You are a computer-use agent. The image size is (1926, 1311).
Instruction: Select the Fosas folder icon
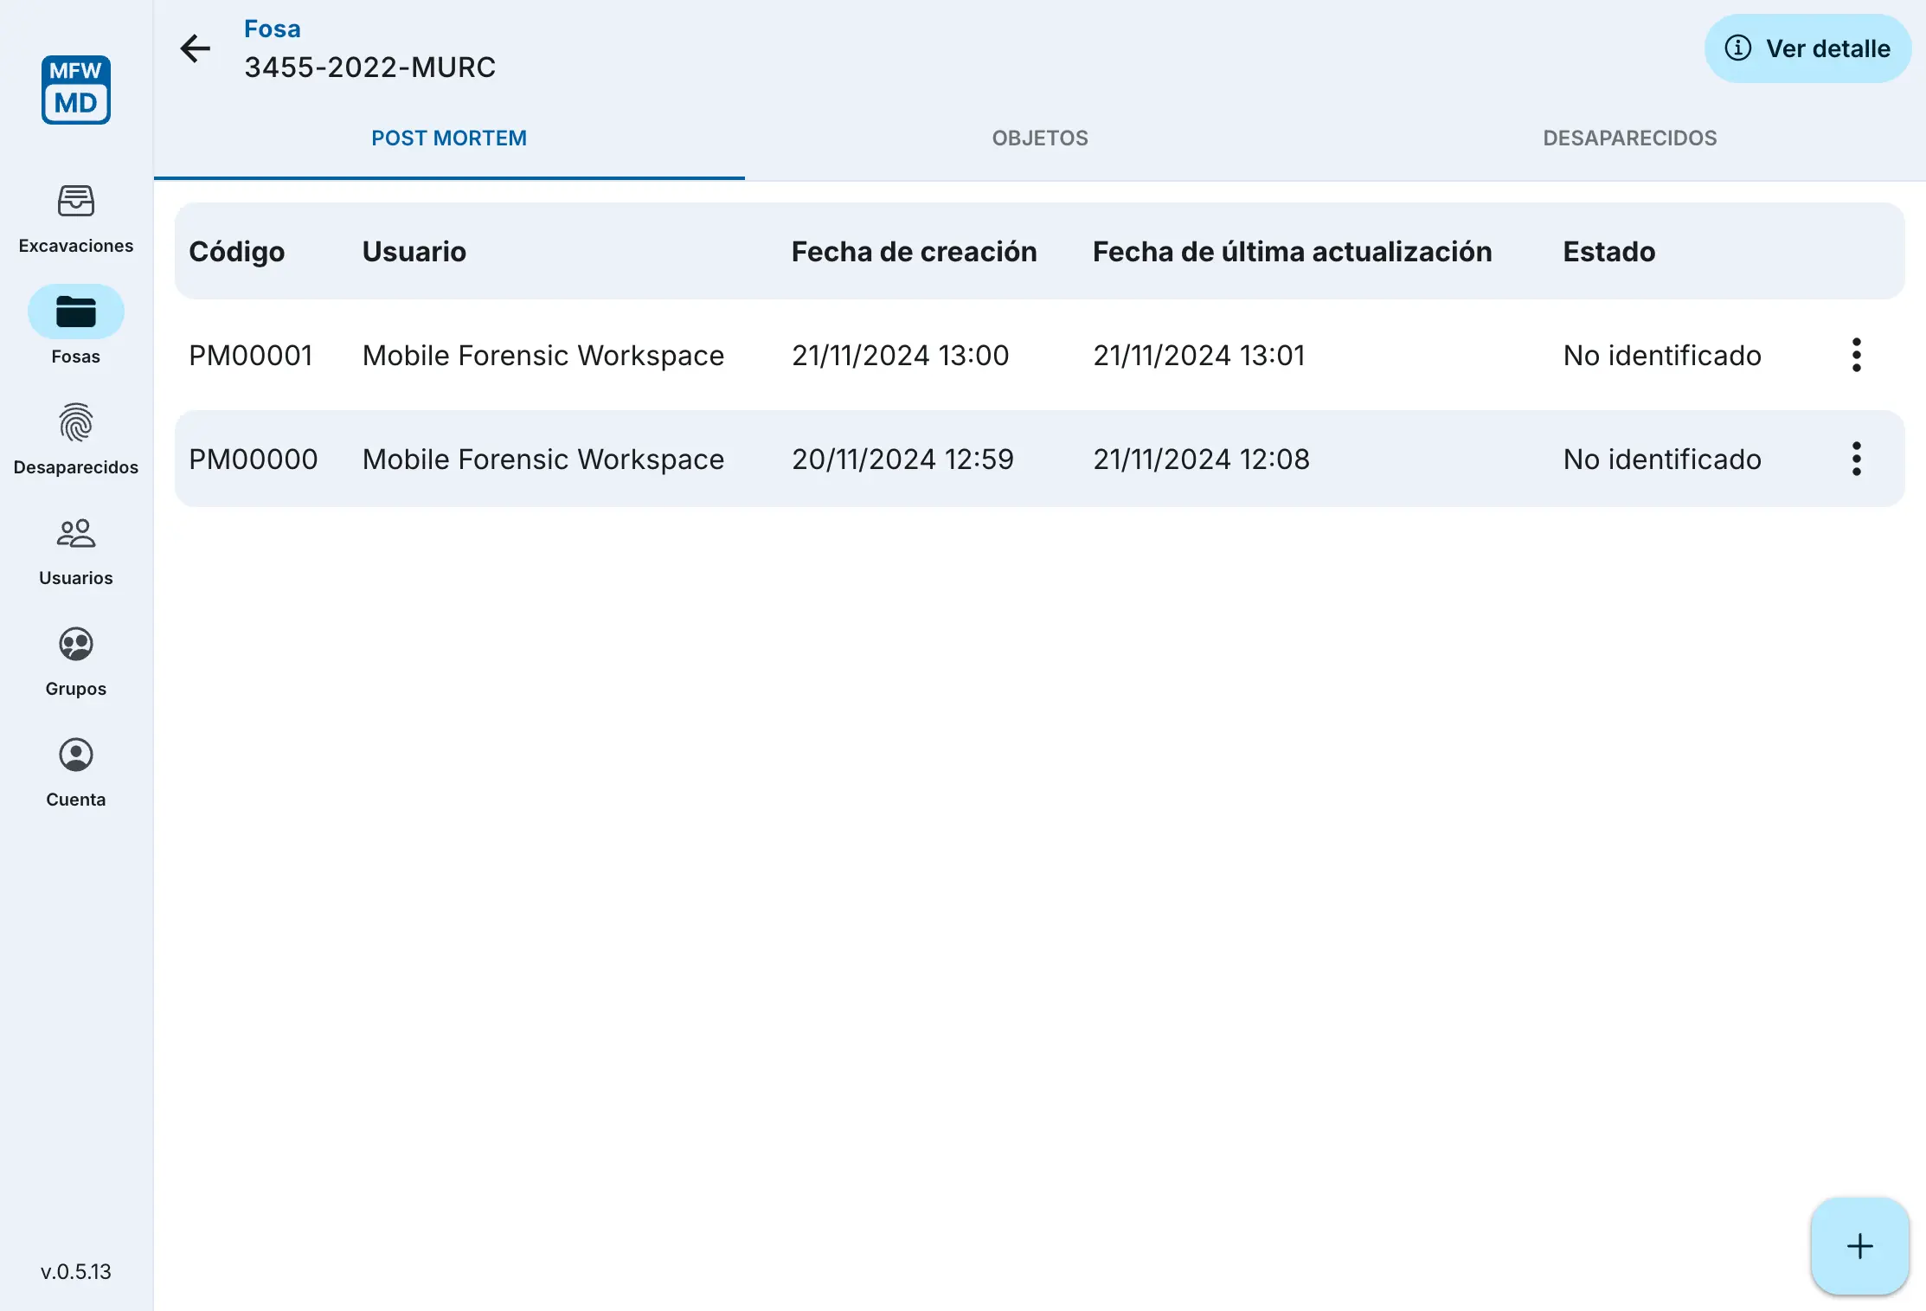pos(76,312)
